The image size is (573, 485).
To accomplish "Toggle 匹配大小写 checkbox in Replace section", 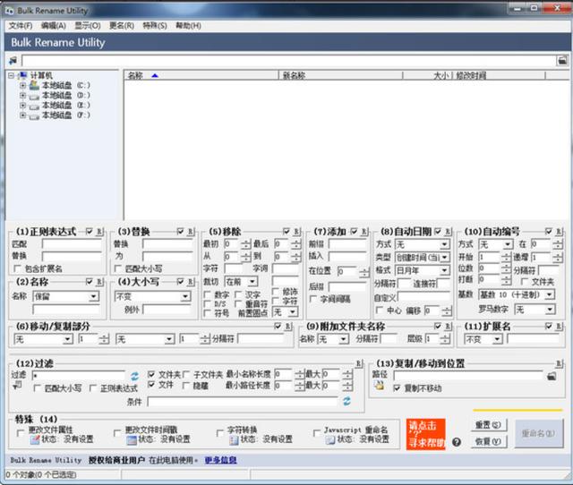I will [117, 268].
